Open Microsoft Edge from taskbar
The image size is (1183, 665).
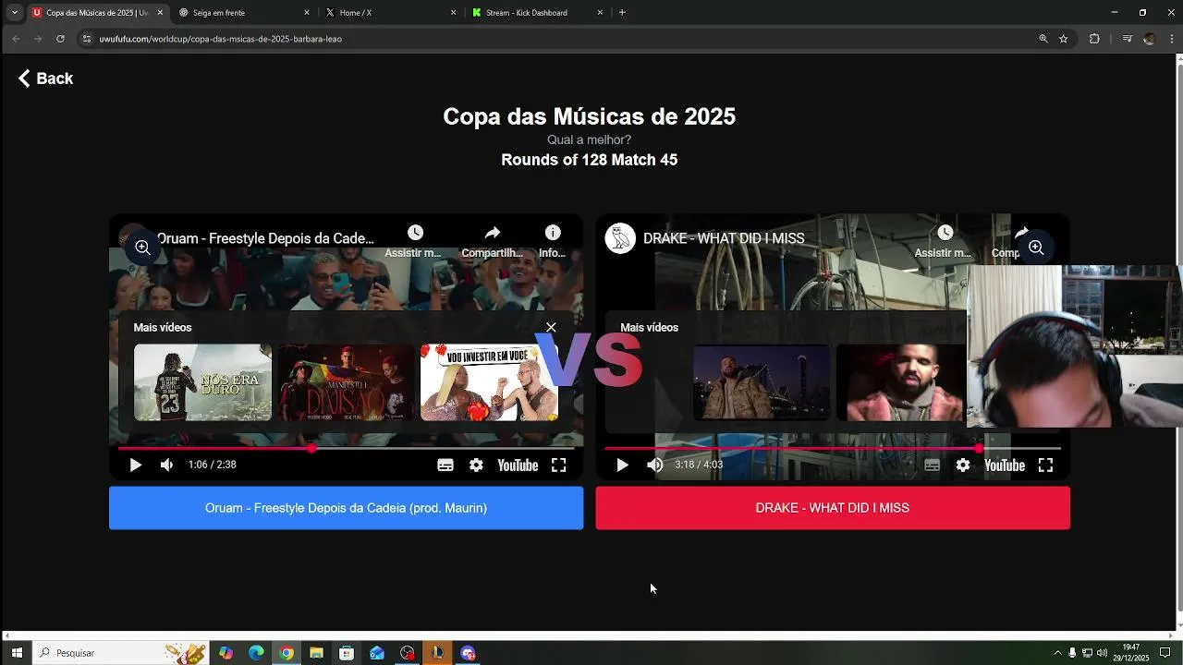pyautogui.click(x=256, y=653)
